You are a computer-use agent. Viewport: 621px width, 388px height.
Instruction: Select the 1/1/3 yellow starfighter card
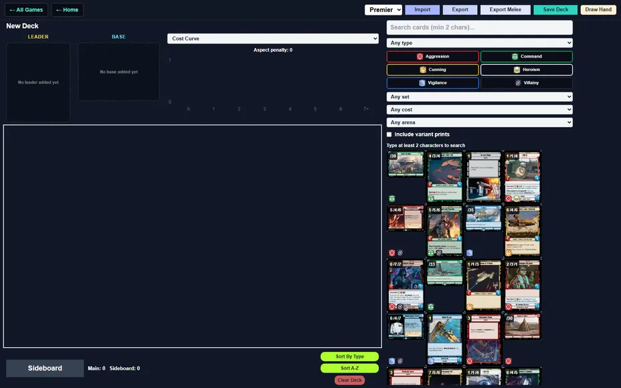pos(483,285)
